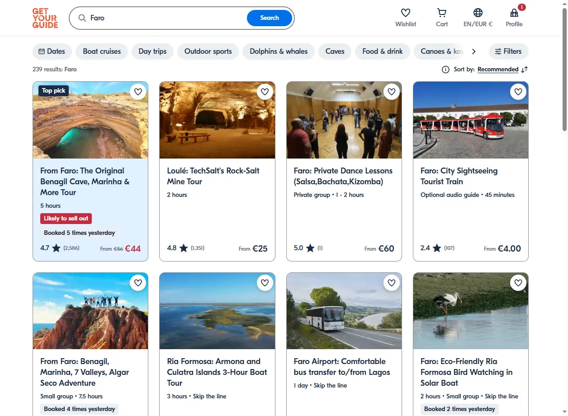Open The Original Benagil Cave tour title
Image resolution: width=568 pixels, height=416 pixels.
tap(85, 182)
